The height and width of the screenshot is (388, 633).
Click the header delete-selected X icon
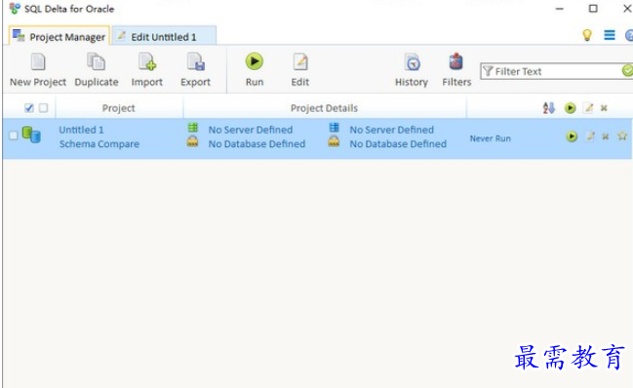point(604,108)
